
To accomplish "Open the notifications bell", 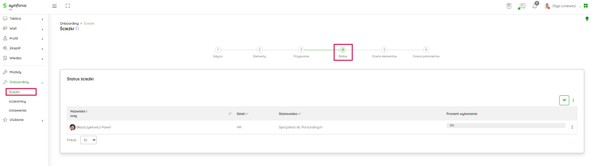I will tap(535, 6).
